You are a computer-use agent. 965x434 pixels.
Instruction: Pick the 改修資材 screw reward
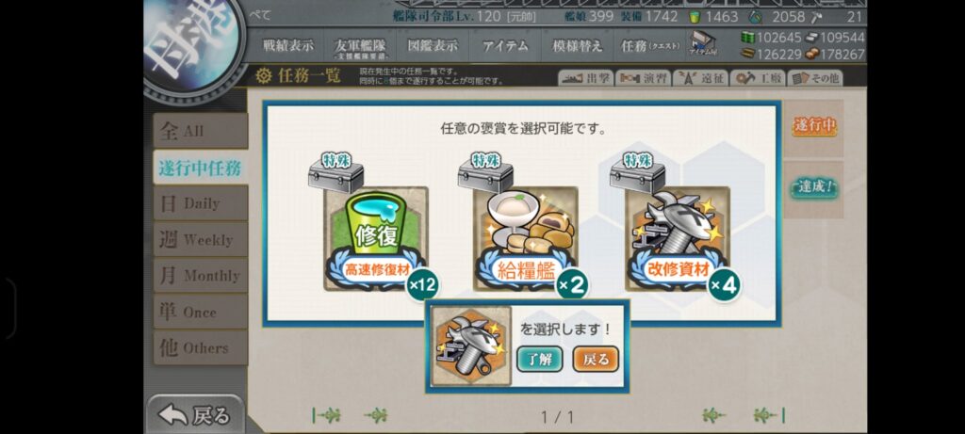678,238
